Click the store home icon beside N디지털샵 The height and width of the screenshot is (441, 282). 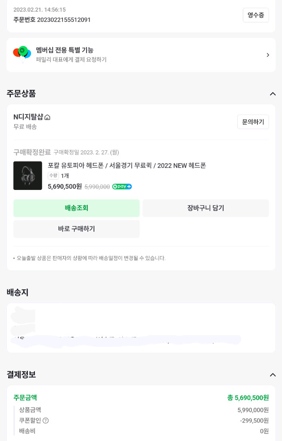46,117
